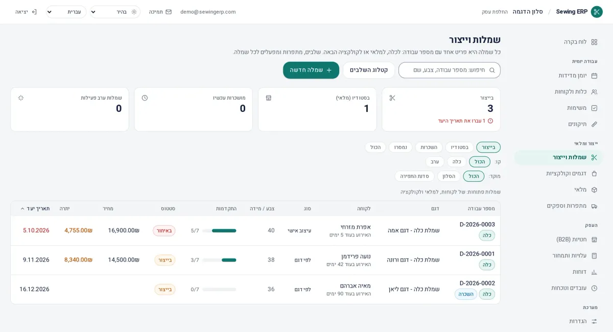Click customer name נועה פרידמן
The width and height of the screenshot is (613, 332).
[356, 256]
